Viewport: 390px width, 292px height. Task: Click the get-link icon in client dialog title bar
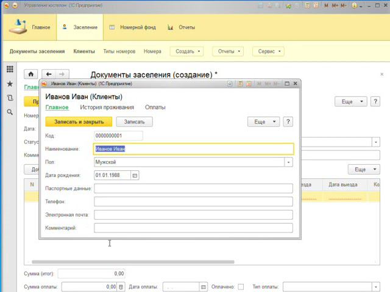point(230,84)
